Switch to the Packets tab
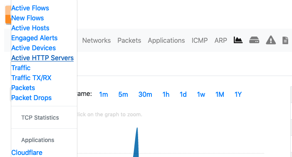This screenshot has height=157, width=292. tap(129, 40)
